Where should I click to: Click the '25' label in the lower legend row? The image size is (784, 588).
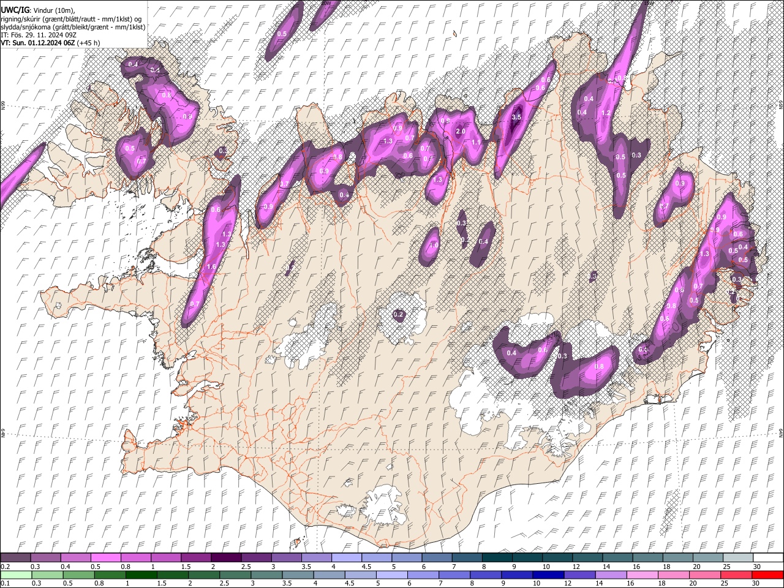click(x=725, y=584)
